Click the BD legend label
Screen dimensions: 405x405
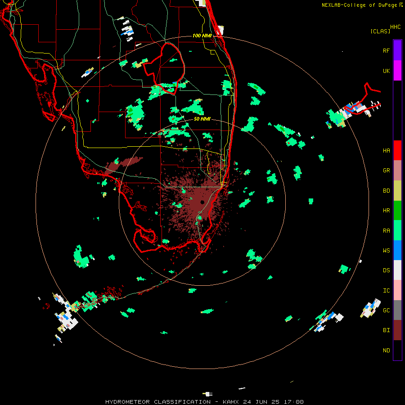coord(386,191)
